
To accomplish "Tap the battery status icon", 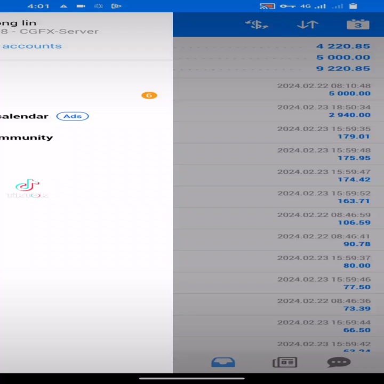I will pyautogui.click(x=353, y=6).
